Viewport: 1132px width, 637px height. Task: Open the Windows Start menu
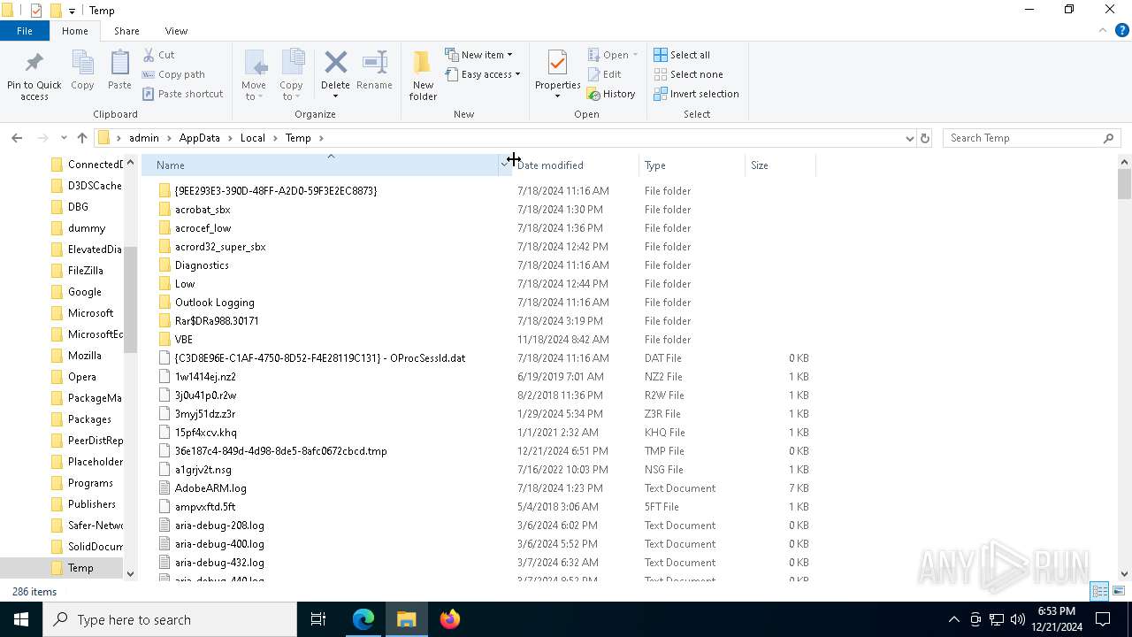[21, 619]
